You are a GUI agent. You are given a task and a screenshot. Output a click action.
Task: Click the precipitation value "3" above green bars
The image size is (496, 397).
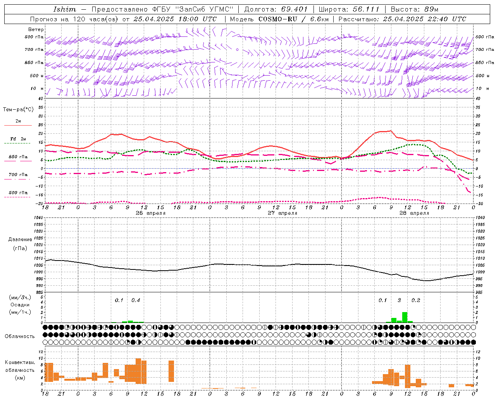pos(399,300)
